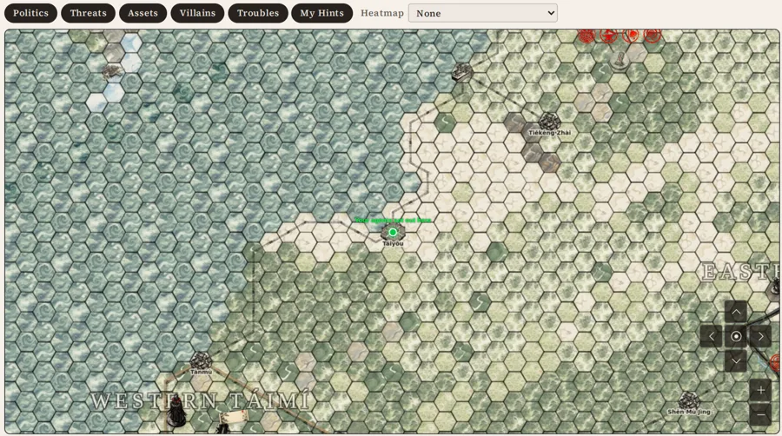The height and width of the screenshot is (436, 782).
Task: Open the Villains panel
Action: point(197,13)
